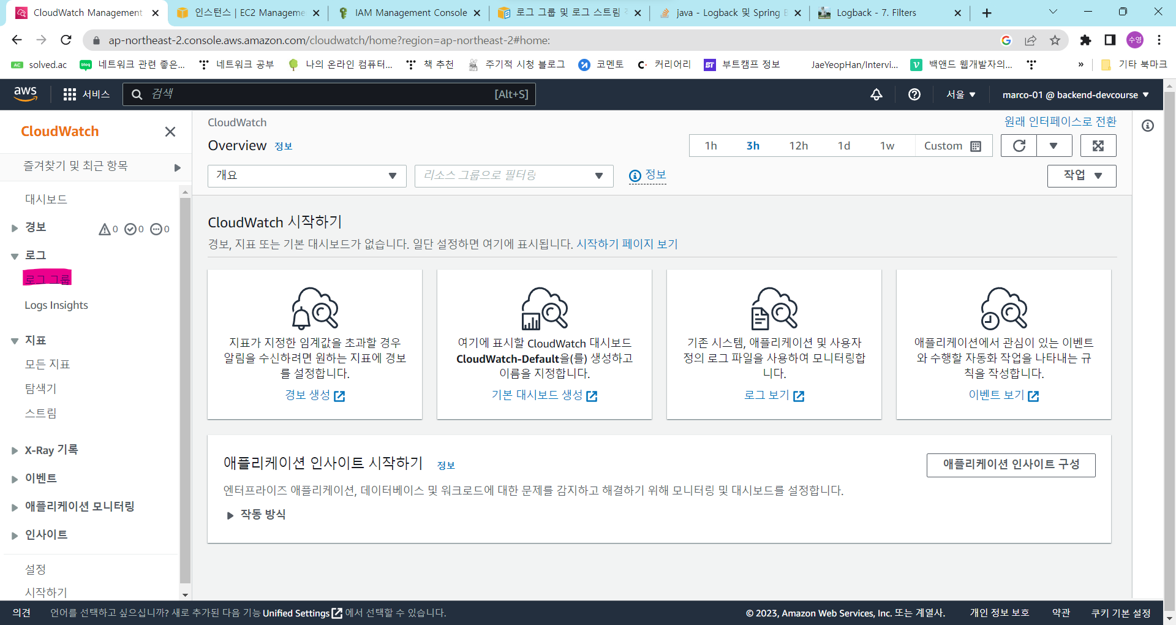The width and height of the screenshot is (1176, 625).
Task: Open the marco-01 account menu
Action: coord(1076,94)
